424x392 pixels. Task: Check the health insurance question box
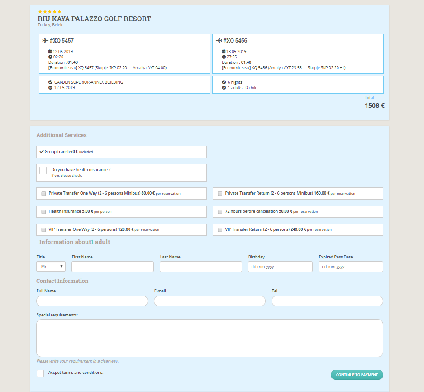click(43, 171)
